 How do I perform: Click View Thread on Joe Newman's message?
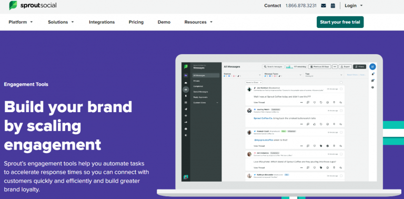pyautogui.click(x=259, y=103)
